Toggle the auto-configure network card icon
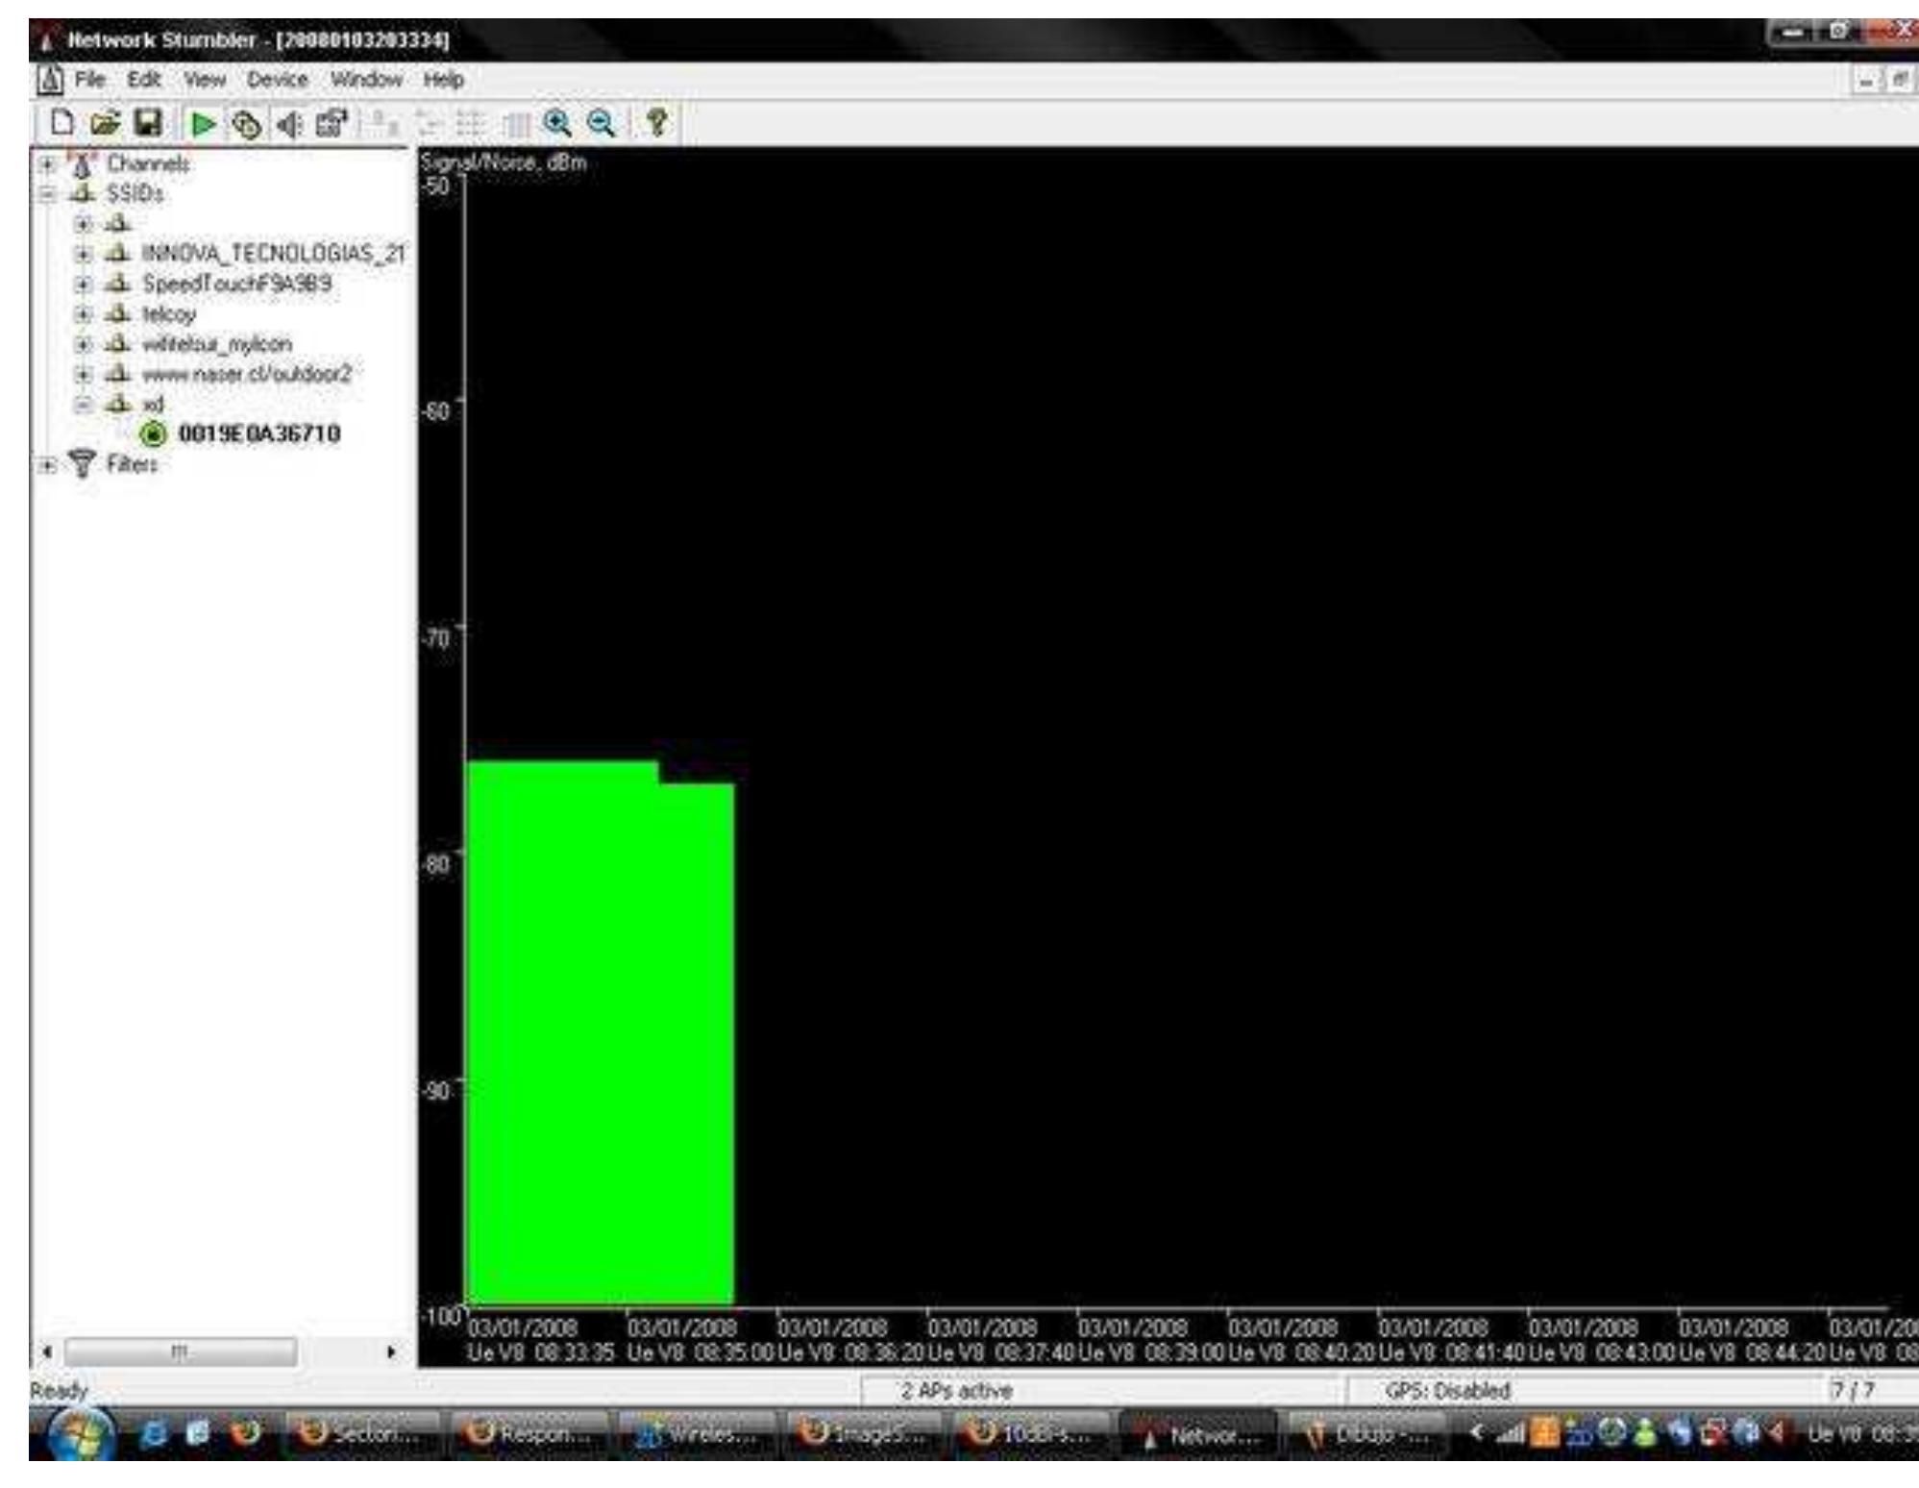This screenshot has height=1488, width=1919. pos(246,124)
